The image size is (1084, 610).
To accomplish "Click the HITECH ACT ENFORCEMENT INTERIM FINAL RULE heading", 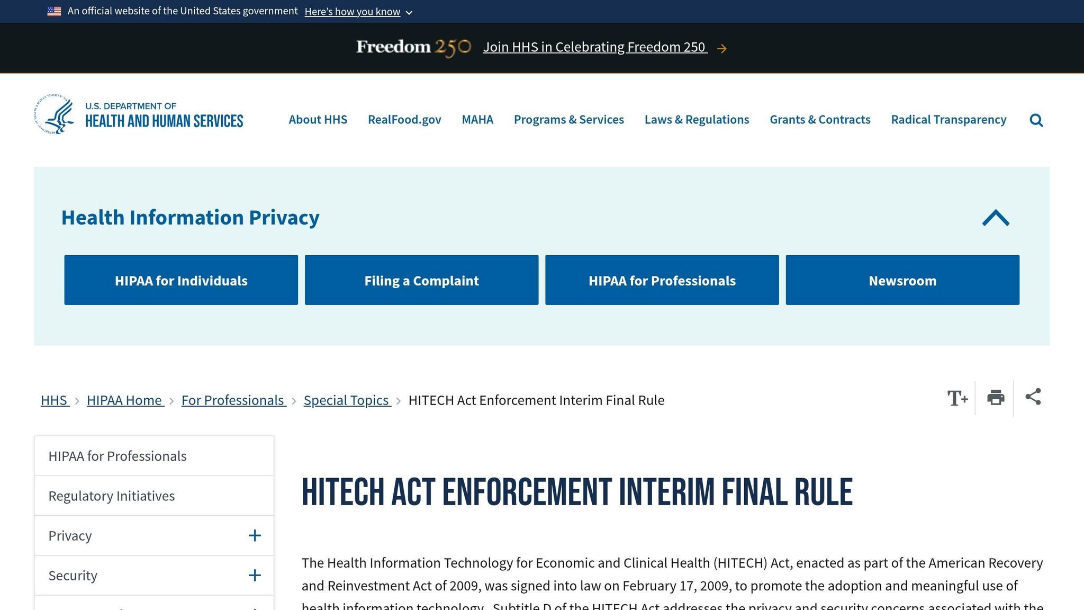I will tap(577, 492).
